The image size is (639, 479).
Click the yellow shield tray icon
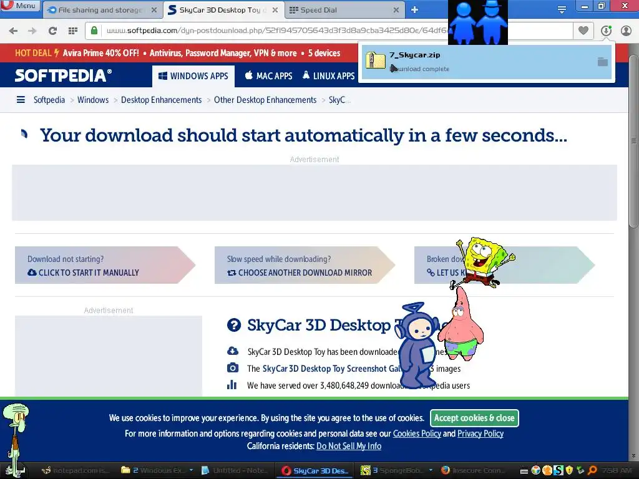click(569, 470)
